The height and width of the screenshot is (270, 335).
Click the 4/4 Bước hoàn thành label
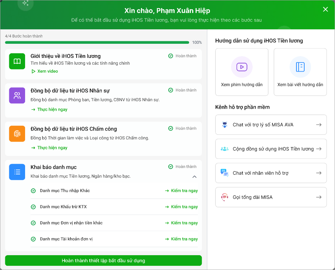point(24,36)
